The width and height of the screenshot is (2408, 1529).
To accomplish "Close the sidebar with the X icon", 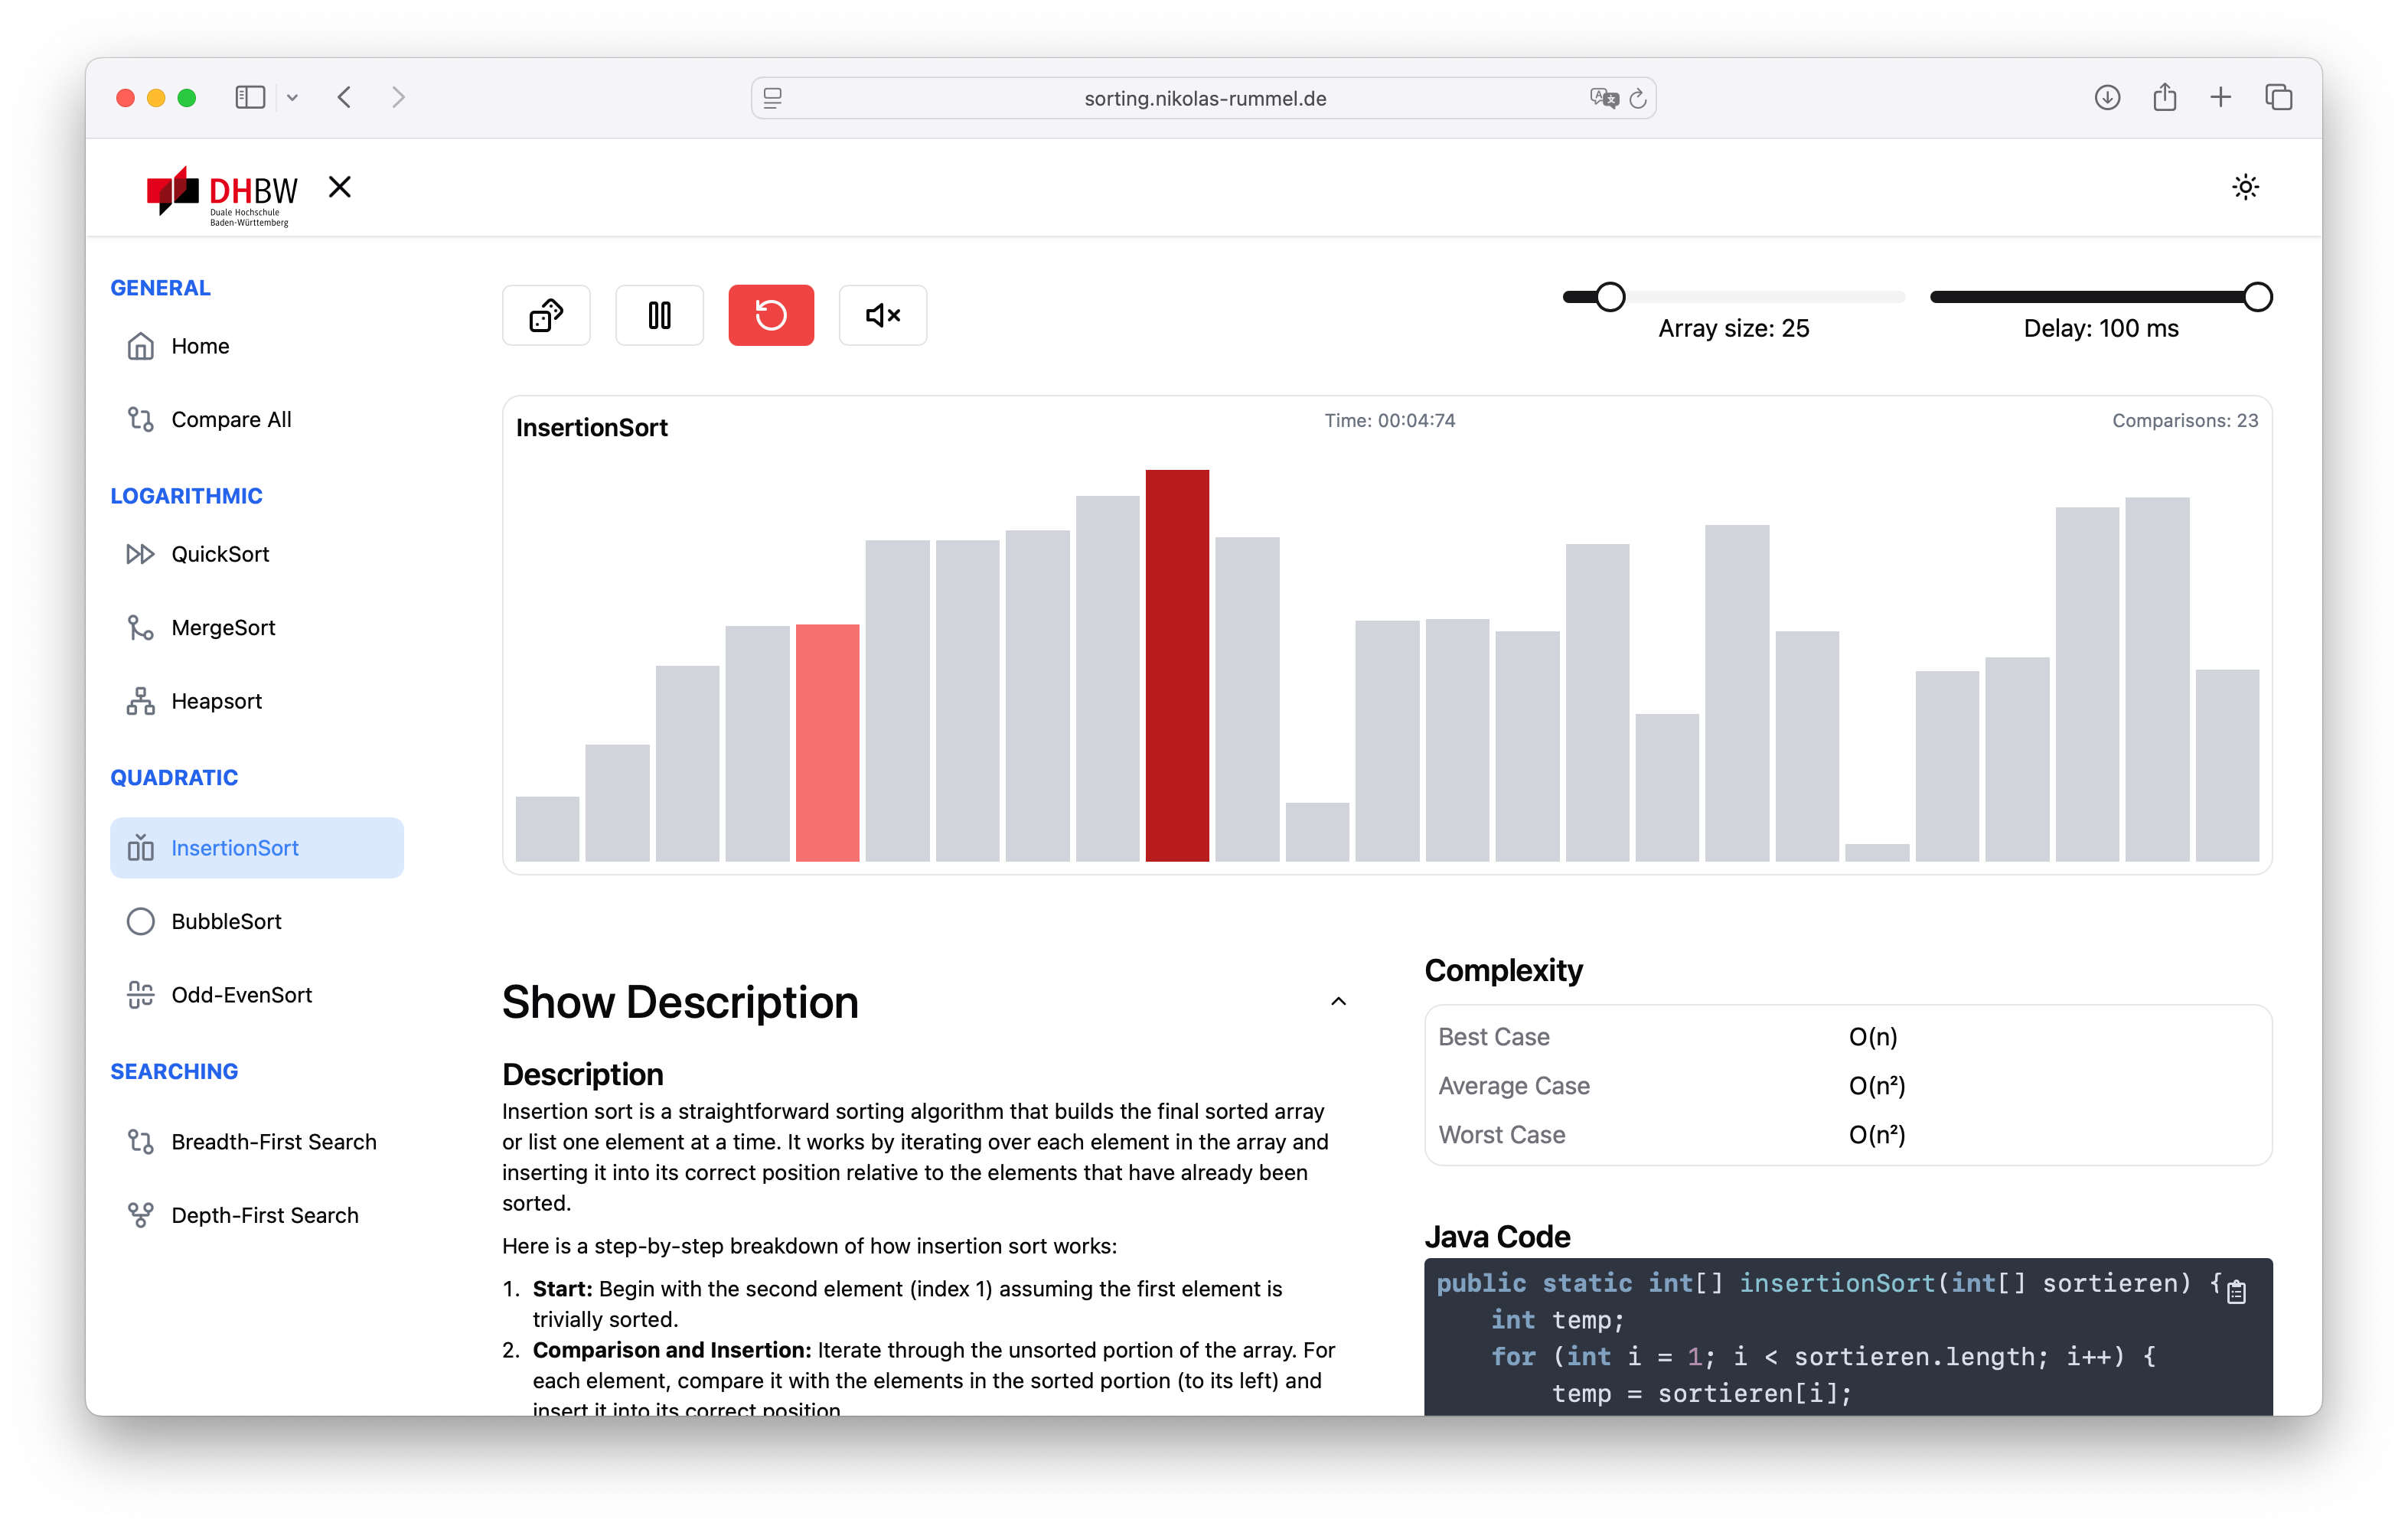I will point(340,187).
